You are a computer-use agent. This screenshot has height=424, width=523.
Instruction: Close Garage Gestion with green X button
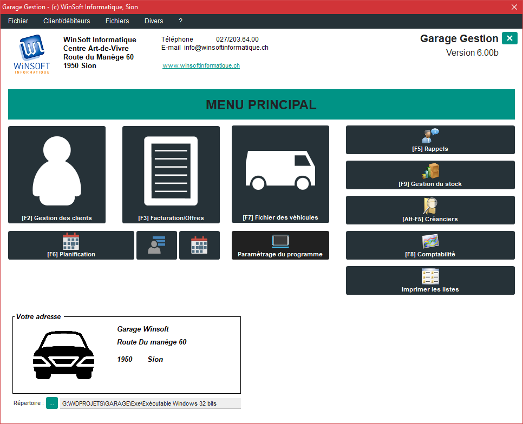(509, 38)
